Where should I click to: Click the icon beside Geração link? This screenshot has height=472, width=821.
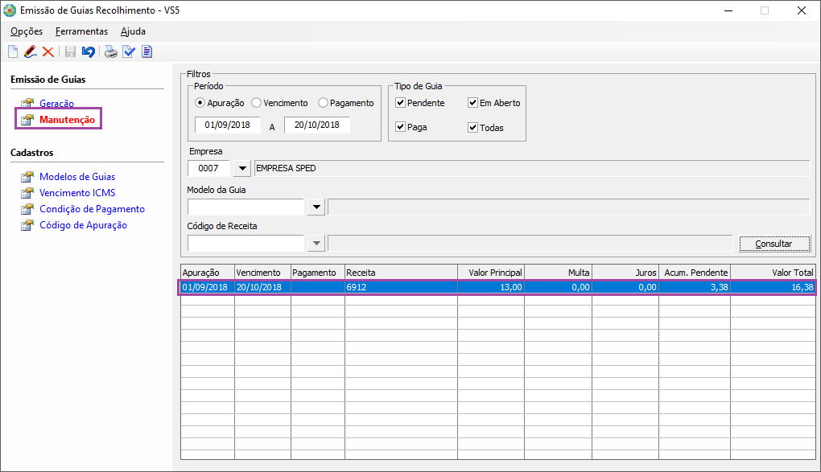[x=27, y=103]
